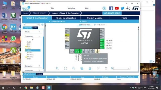Click STM32F103C8Tx breadcrumb

(39, 13)
